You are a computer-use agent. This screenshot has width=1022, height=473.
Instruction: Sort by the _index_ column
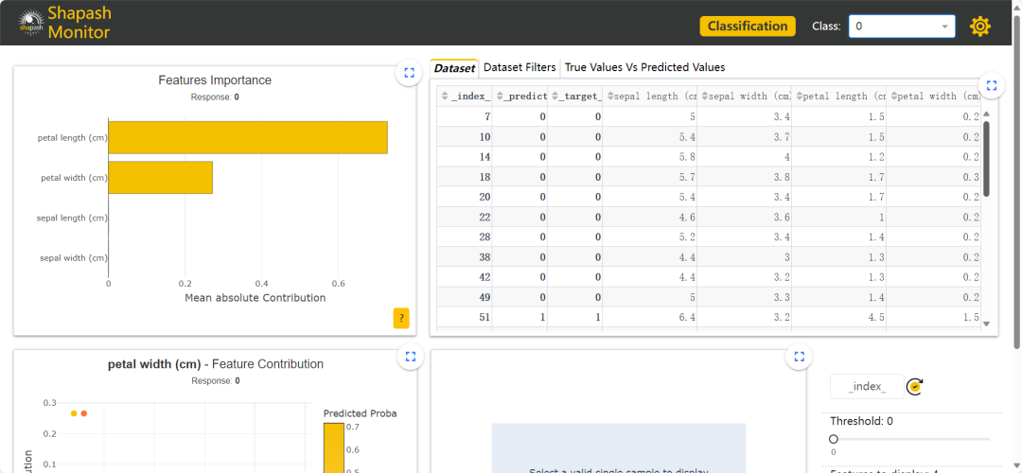[445, 96]
